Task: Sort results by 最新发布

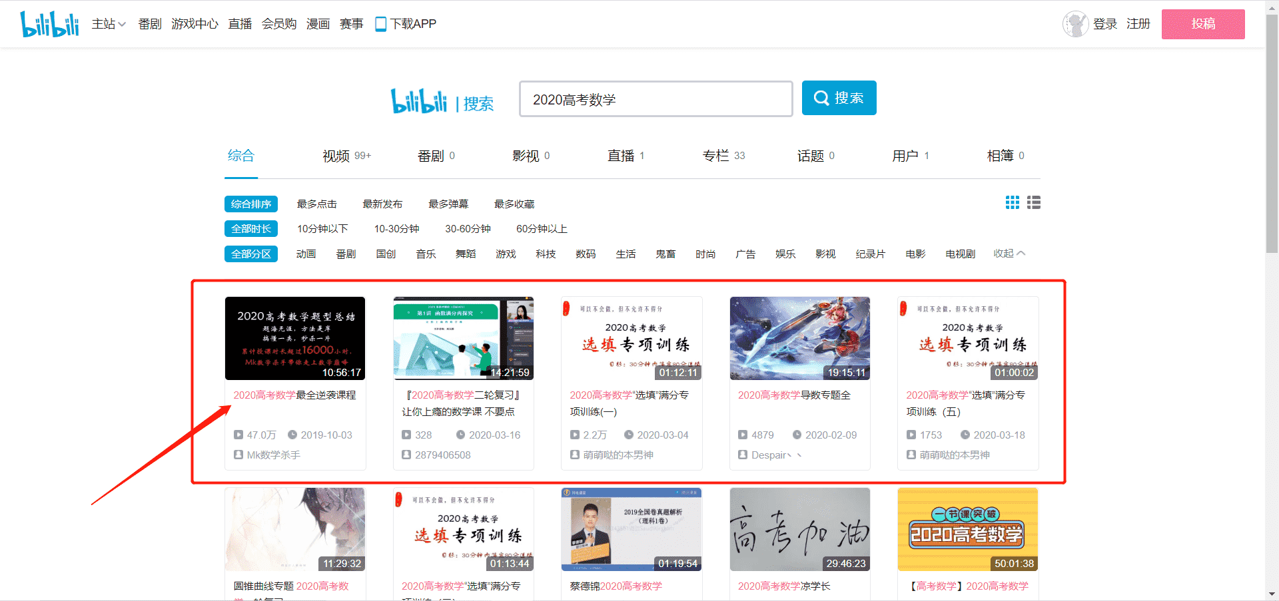Action: pos(382,204)
